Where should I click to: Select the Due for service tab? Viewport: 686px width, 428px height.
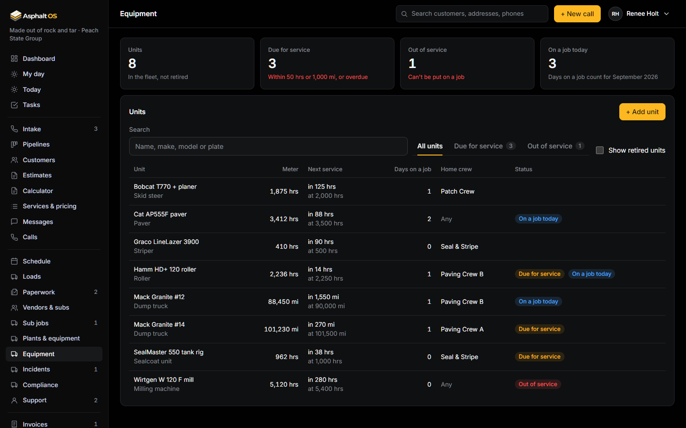[484, 146]
